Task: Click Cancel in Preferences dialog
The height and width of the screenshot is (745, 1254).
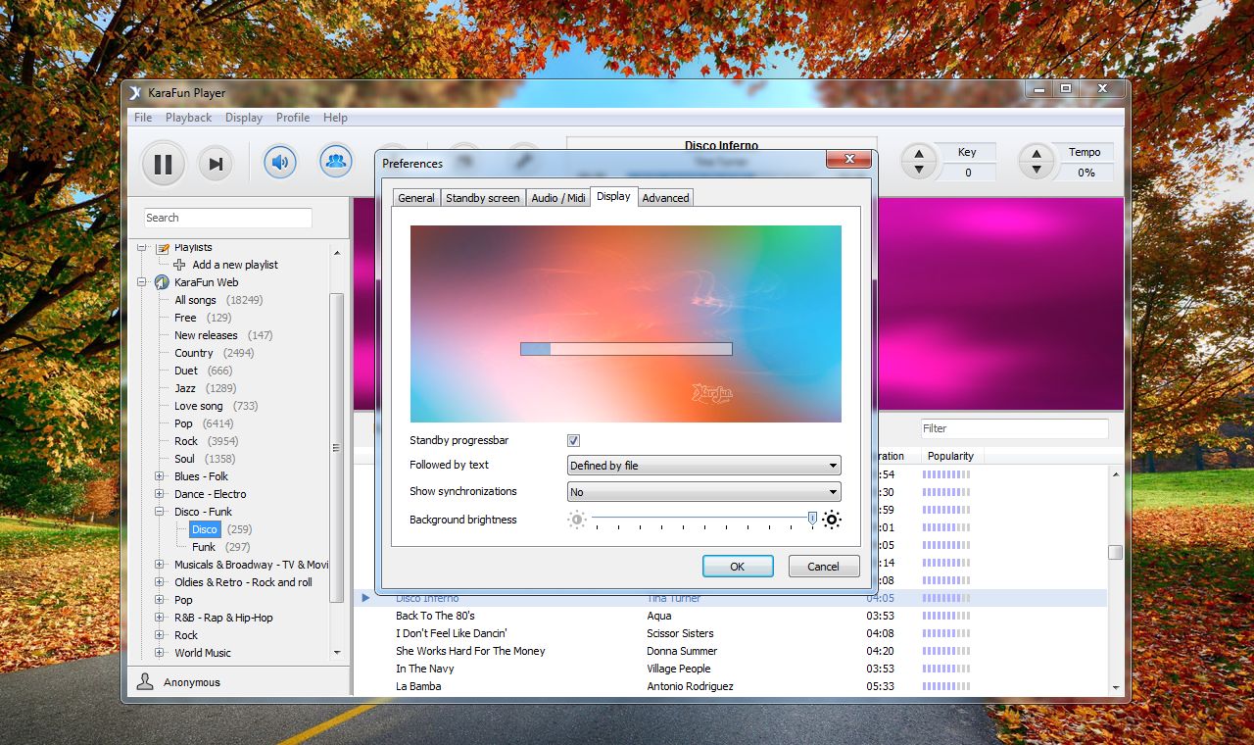Action: pos(823,566)
